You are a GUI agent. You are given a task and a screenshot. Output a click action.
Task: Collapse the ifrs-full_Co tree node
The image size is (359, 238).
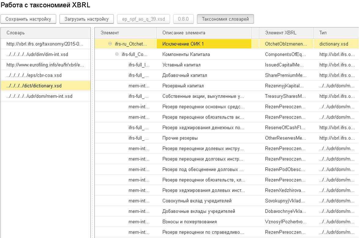click(x=117, y=55)
